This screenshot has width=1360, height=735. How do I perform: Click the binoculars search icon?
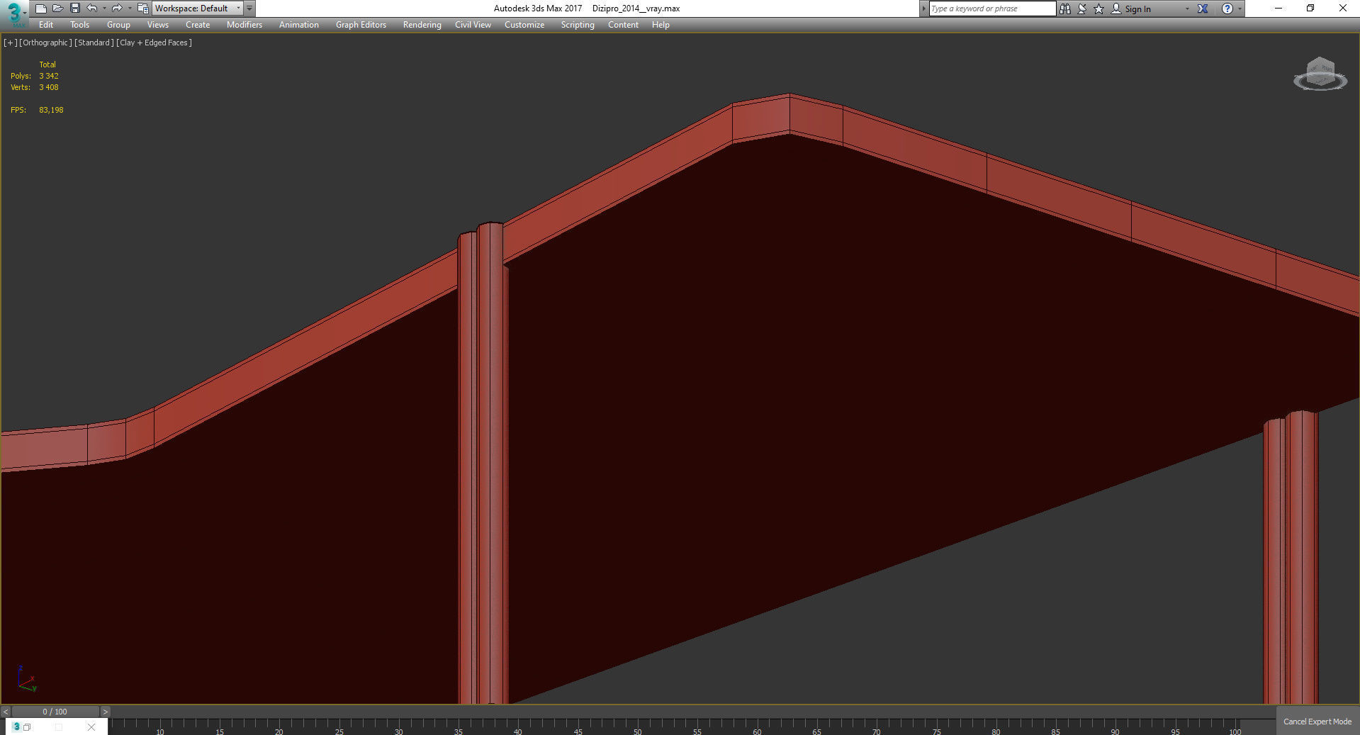tap(1064, 9)
